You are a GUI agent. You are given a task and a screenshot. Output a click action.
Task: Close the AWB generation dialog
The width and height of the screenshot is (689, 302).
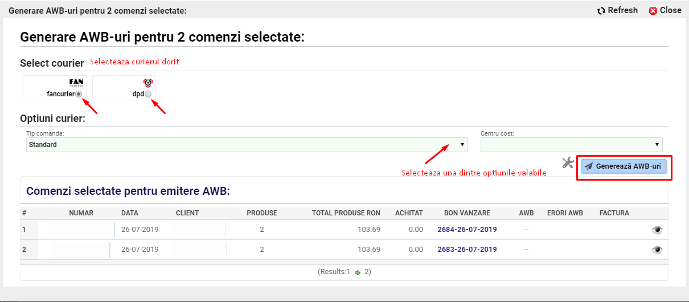tap(665, 10)
